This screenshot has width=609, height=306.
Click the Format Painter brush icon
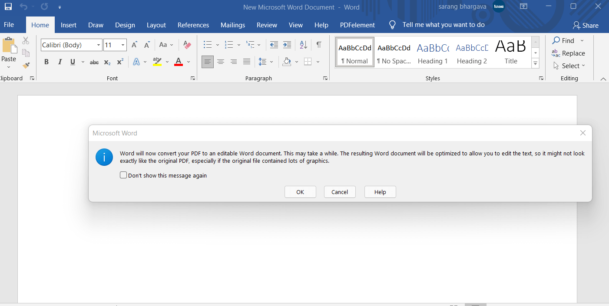click(x=26, y=66)
